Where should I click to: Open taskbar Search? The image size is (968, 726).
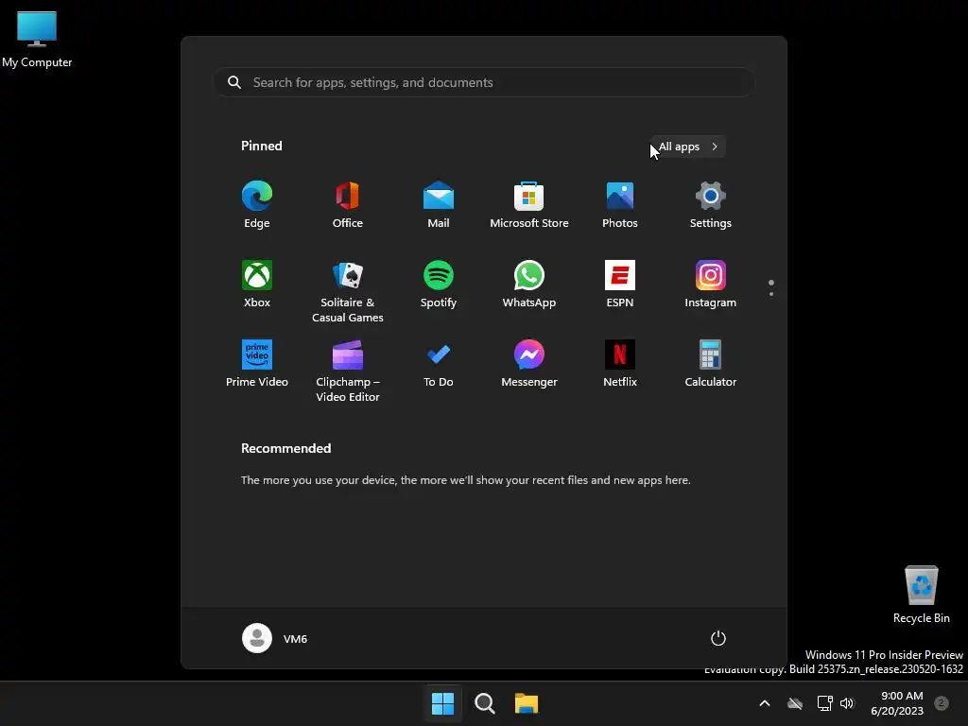[485, 703]
